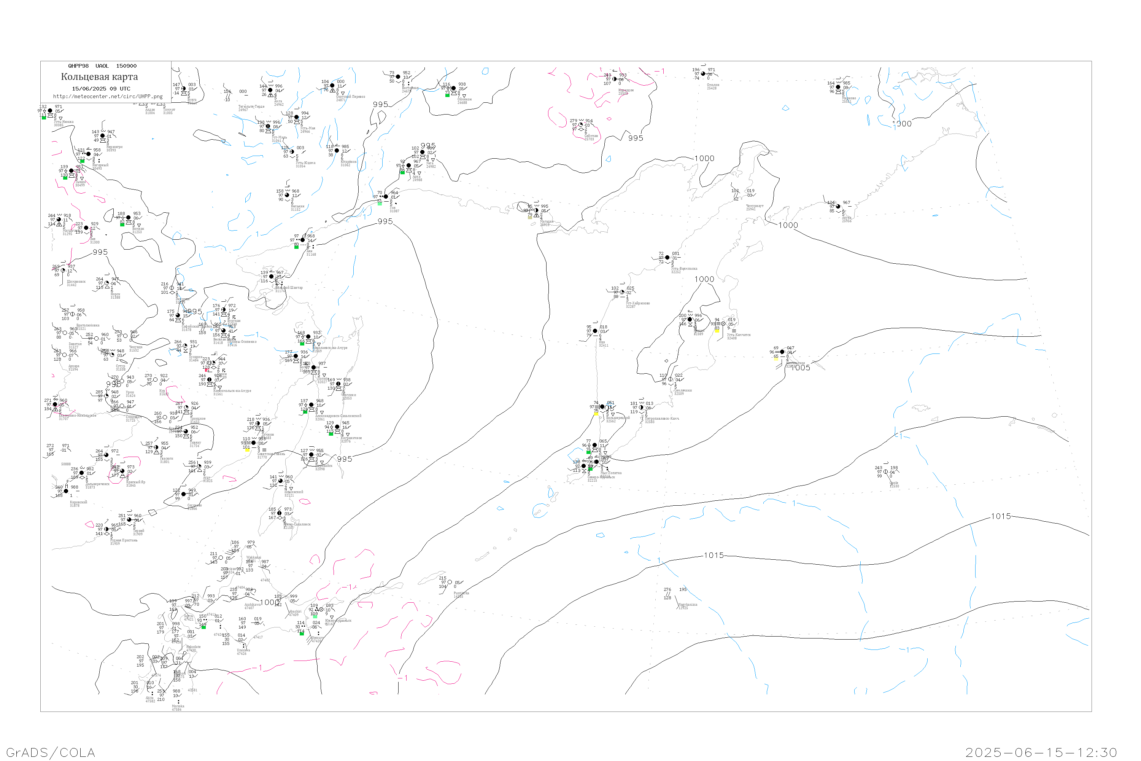This screenshot has width=1141, height=761.
Task: Click the GrADS/COLA watermark text
Action: click(x=51, y=752)
